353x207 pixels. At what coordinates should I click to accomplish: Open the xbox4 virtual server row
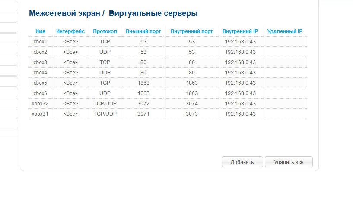pyautogui.click(x=168, y=73)
